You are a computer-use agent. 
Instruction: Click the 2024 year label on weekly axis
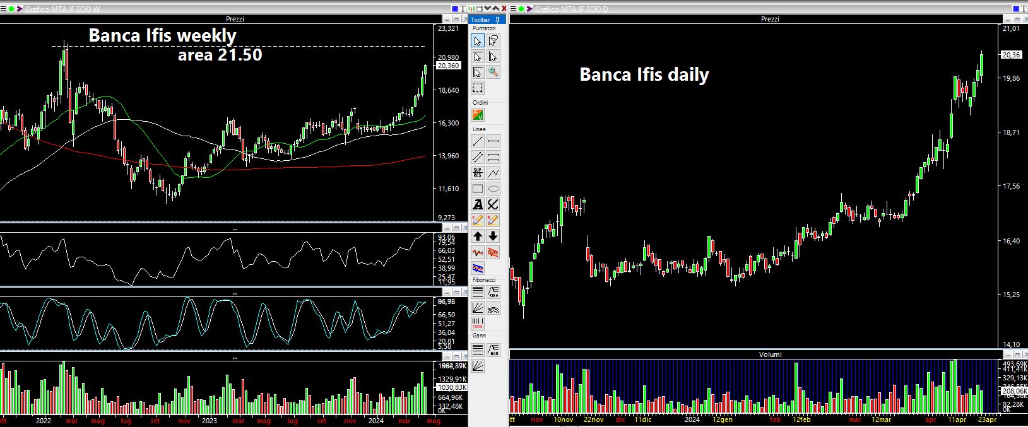point(376,420)
